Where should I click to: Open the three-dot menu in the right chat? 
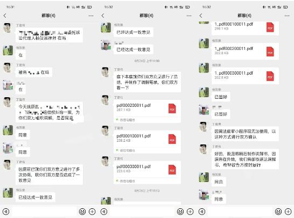click(287, 16)
